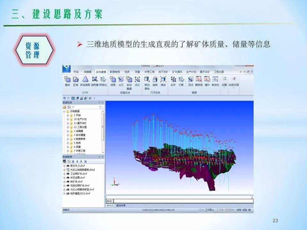Choose the 尖灭 (pinch-out) solid tool
307x230 pixels.
pos(121,80)
